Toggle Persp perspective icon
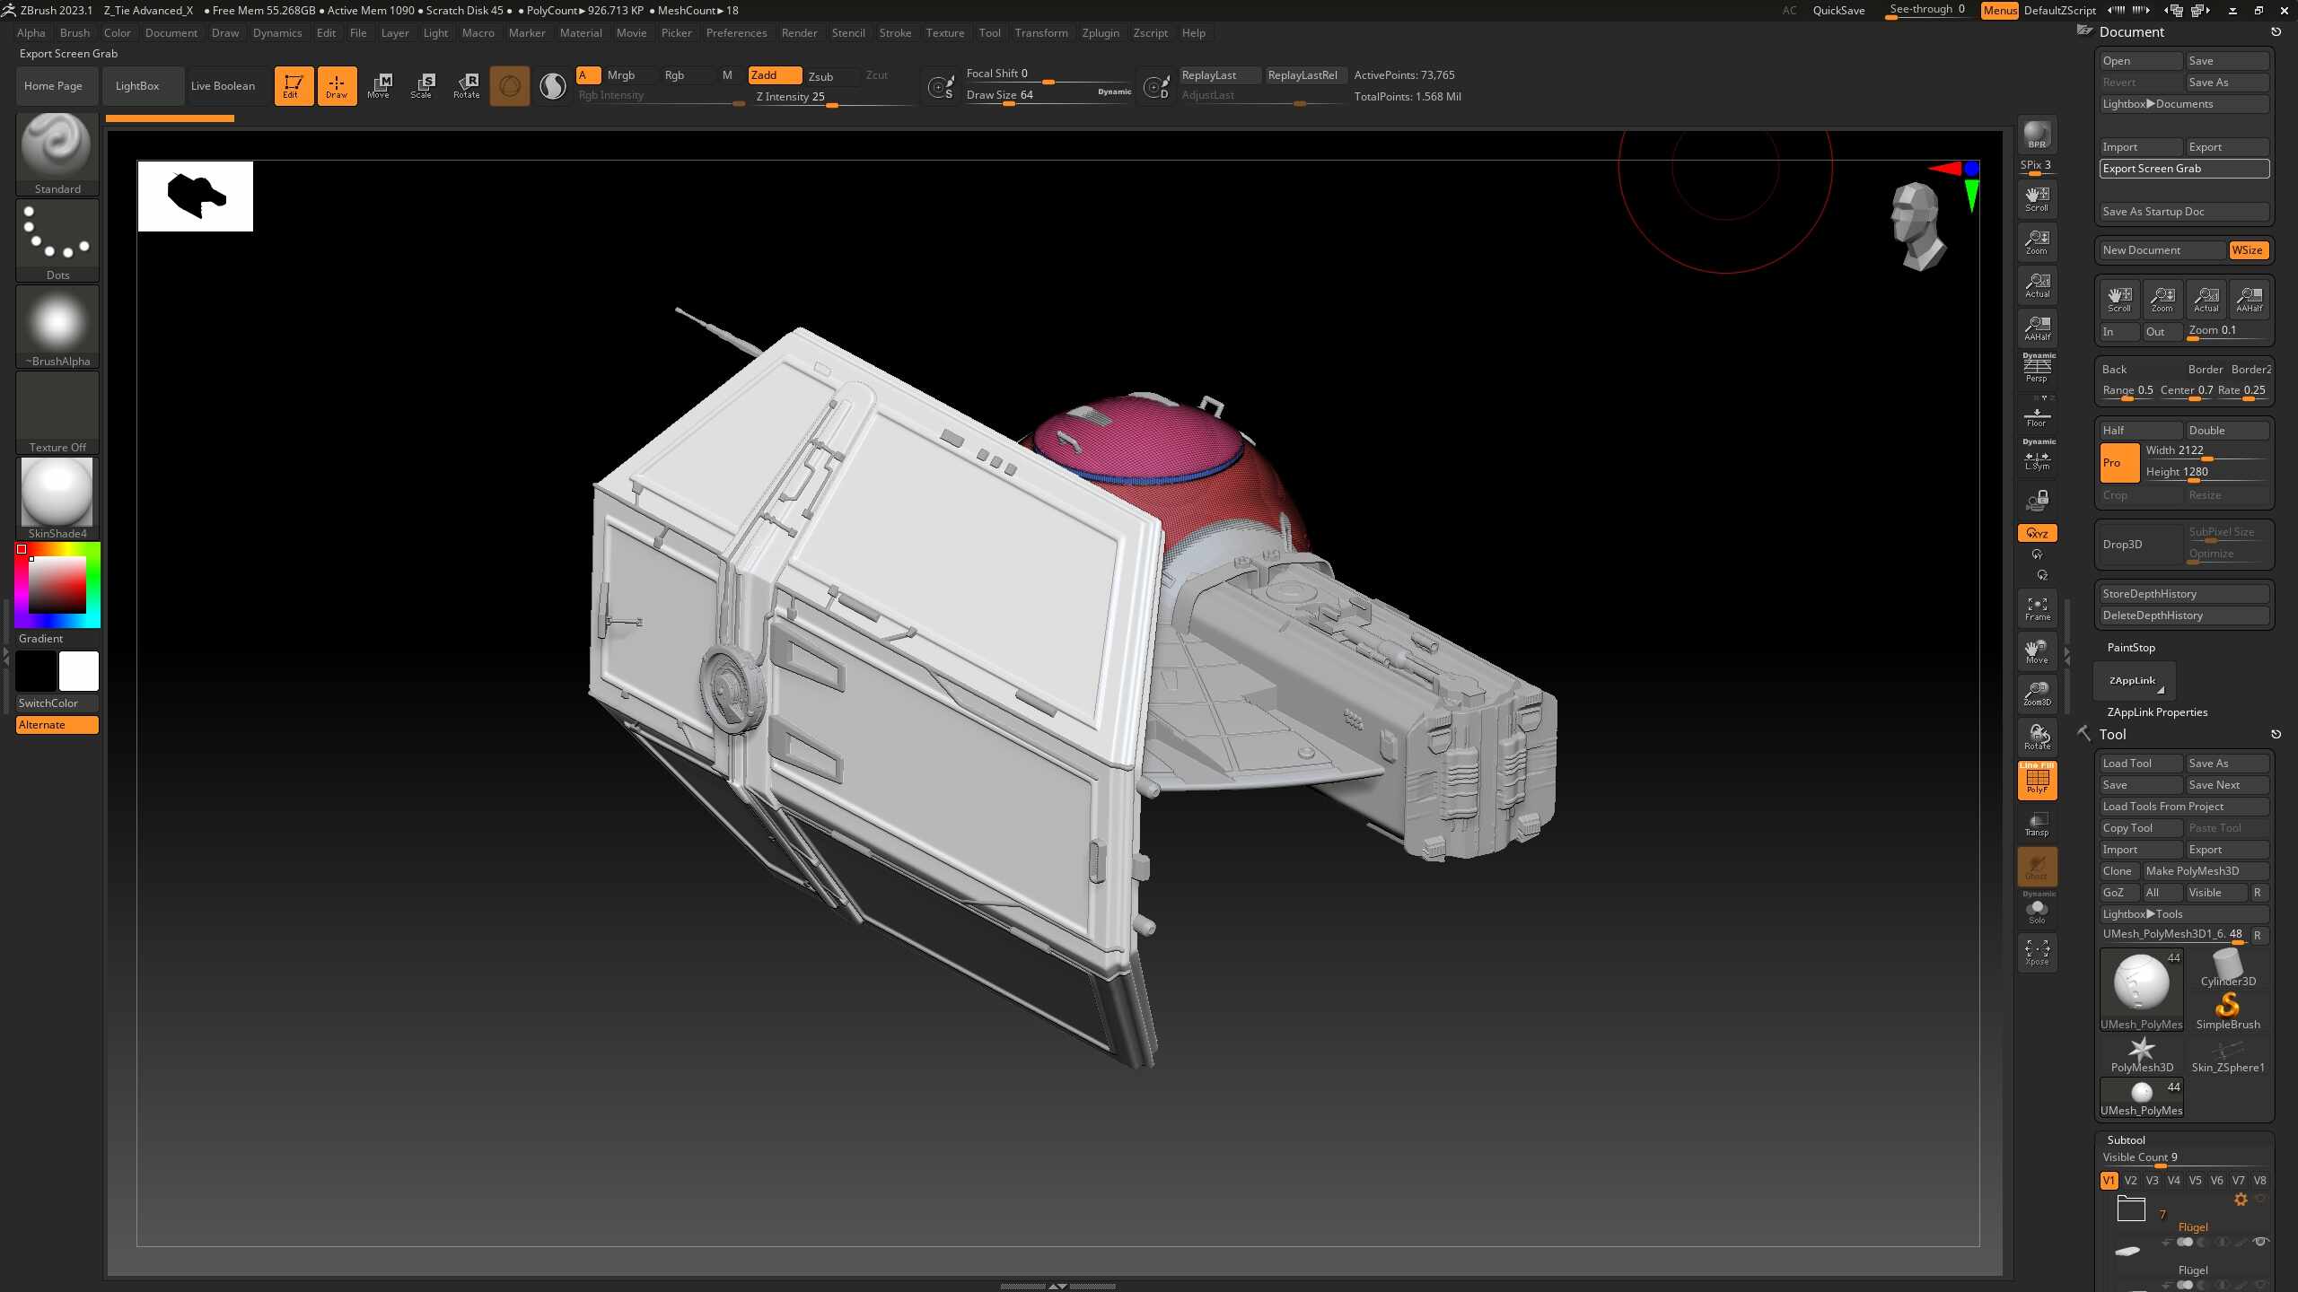Viewport: 2298px width, 1292px height. coord(2037,369)
